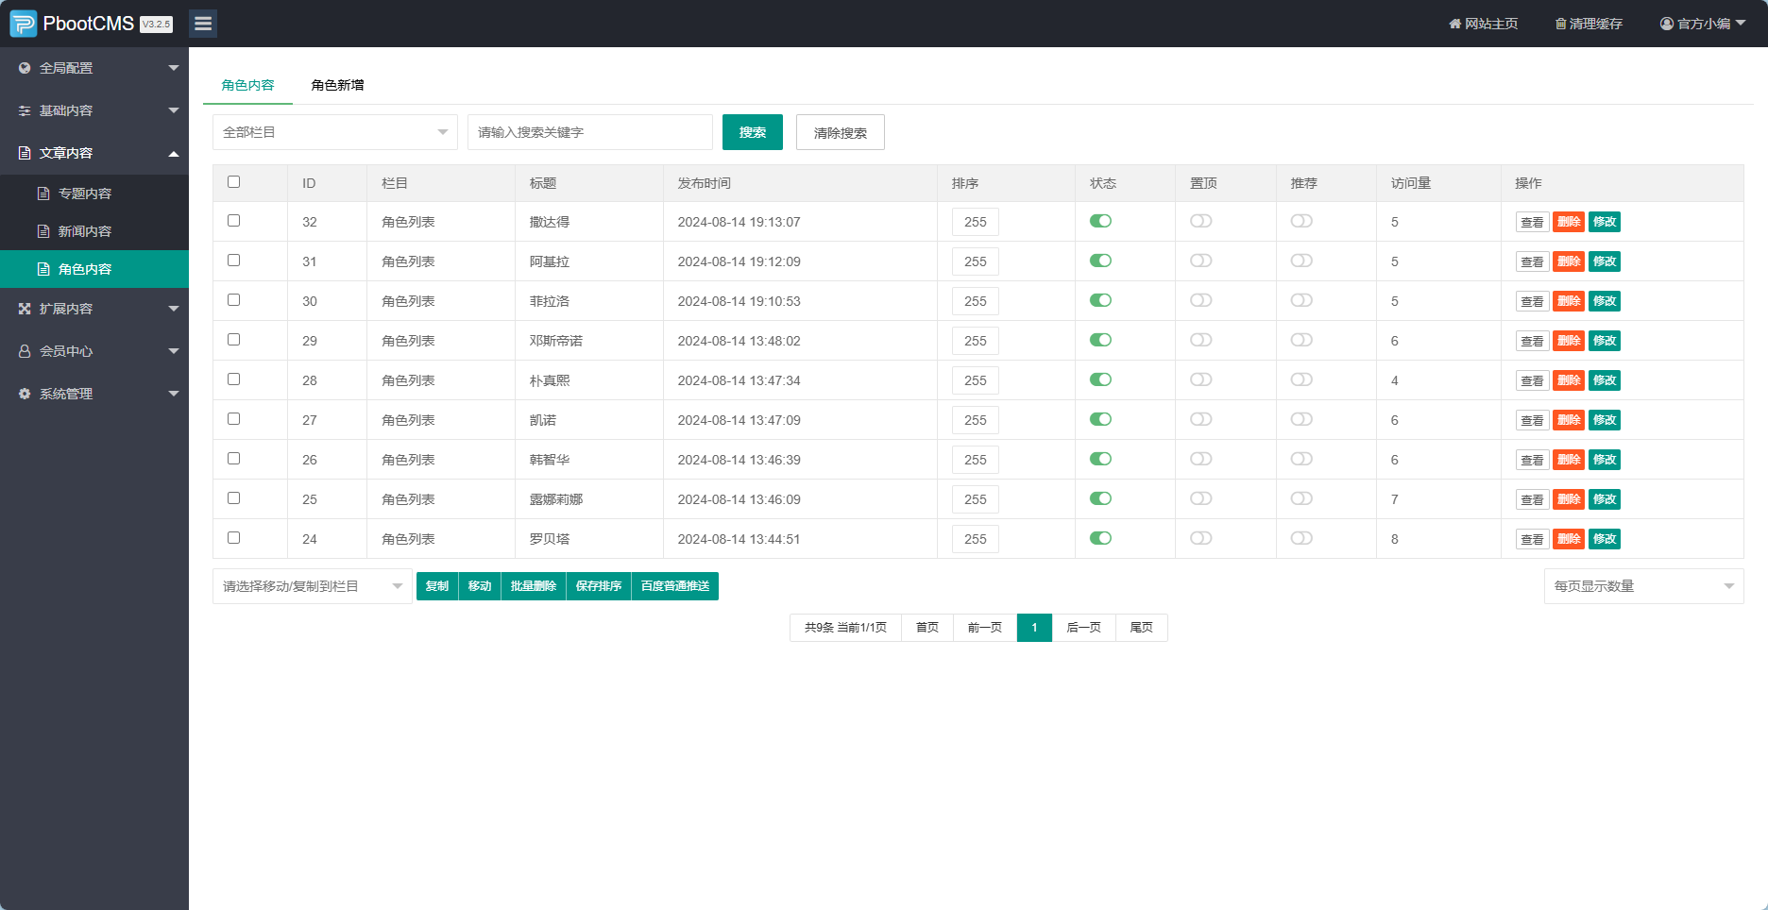The image size is (1768, 910).
Task: Expand the 基础内容 sidebar menu arrow
Action: pos(174,110)
